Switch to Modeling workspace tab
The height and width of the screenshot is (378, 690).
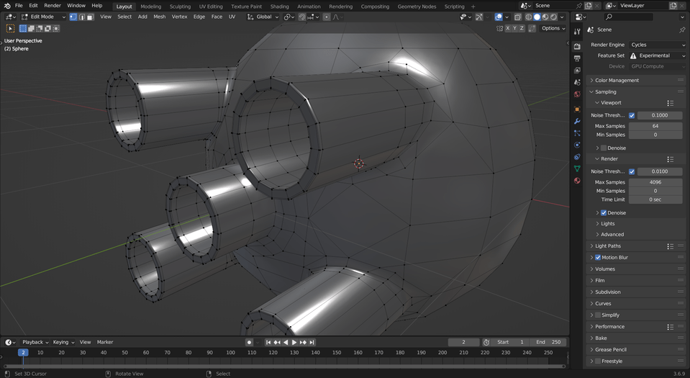pyautogui.click(x=151, y=6)
